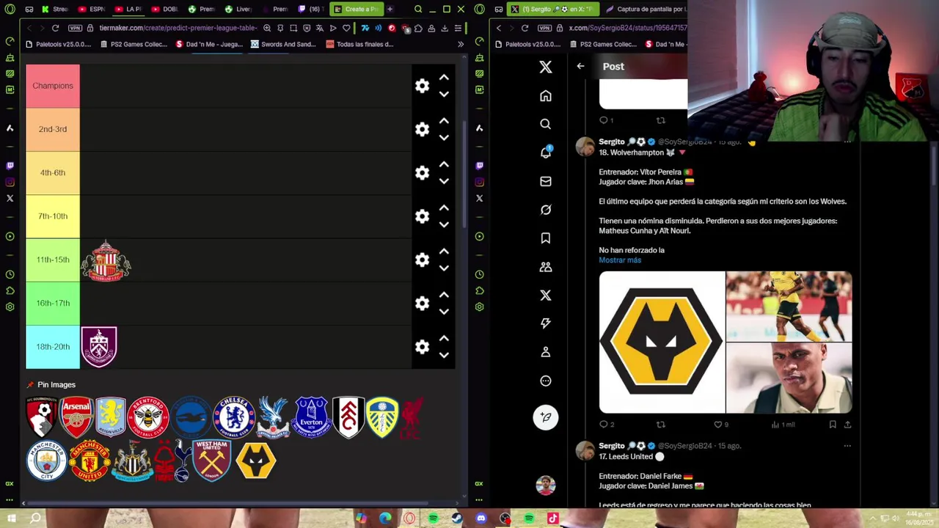Image resolution: width=939 pixels, height=528 pixels.
Task: Click Burnley crest in 18th-20th row
Action: [x=99, y=347]
